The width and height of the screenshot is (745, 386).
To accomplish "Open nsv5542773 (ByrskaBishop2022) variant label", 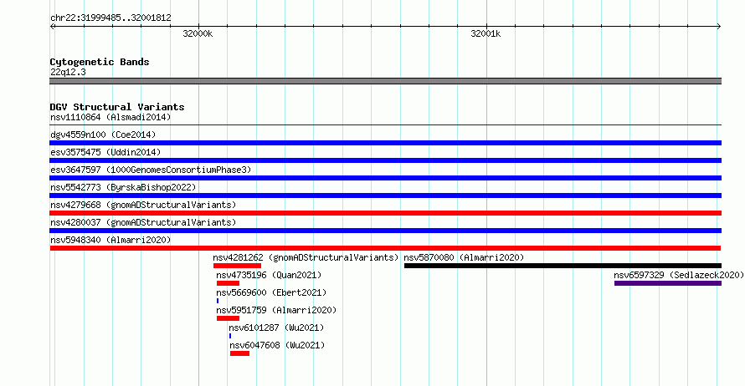I will [123, 187].
